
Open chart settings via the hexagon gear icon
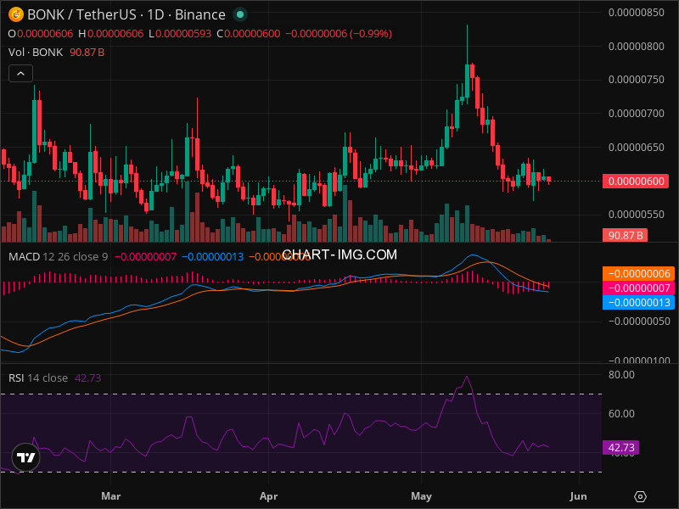point(640,496)
